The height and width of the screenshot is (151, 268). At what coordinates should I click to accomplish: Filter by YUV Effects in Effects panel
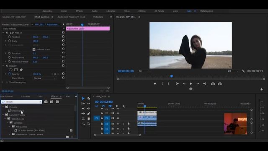(57, 102)
